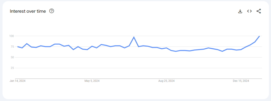Open the embed code icon
Viewport: 271px width, 101px height.
click(x=249, y=11)
